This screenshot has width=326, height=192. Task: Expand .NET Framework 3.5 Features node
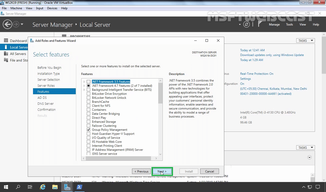coord(84,82)
